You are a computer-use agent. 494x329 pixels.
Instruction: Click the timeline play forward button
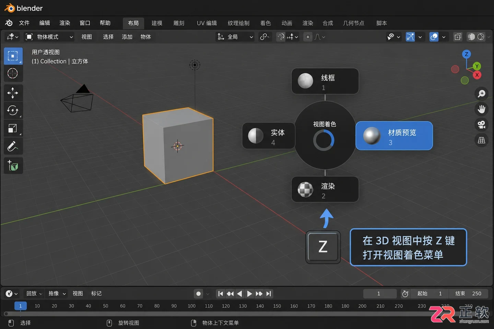pyautogui.click(x=249, y=294)
